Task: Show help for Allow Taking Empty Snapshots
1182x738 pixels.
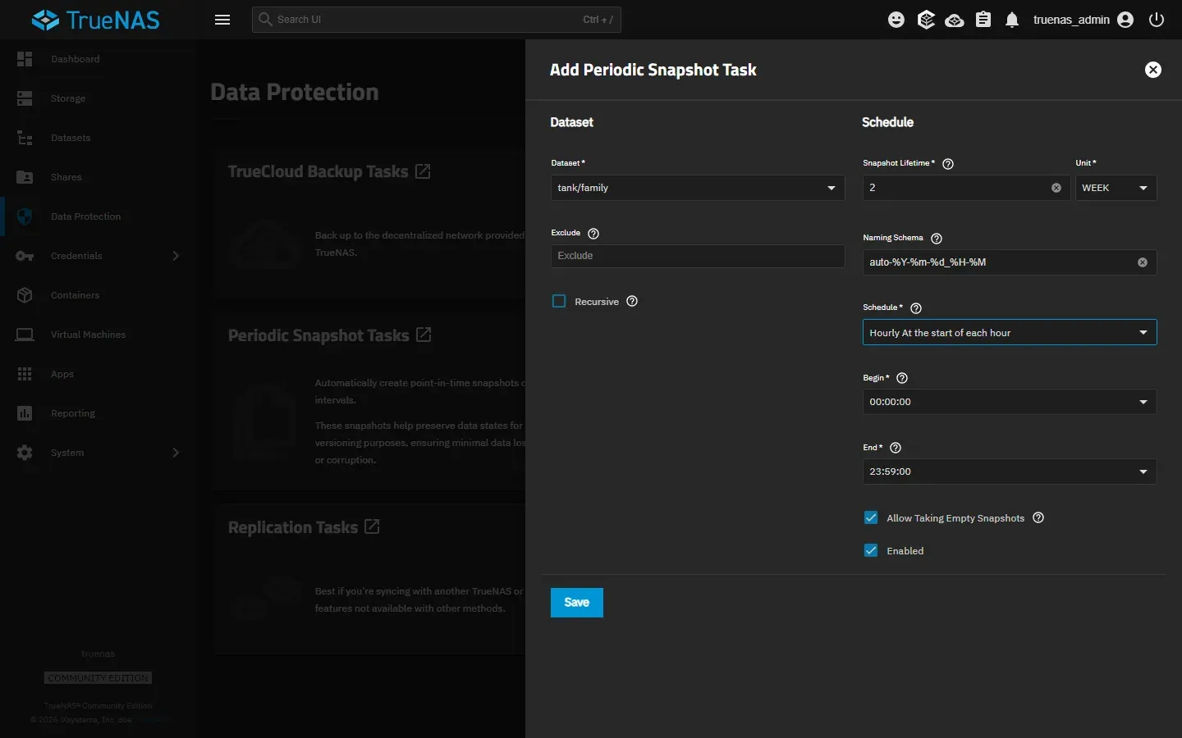Action: [1038, 517]
